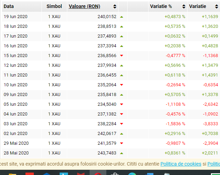
Task: Click the green up arrow for 19 Iun 2020
Action: coord(122,16)
